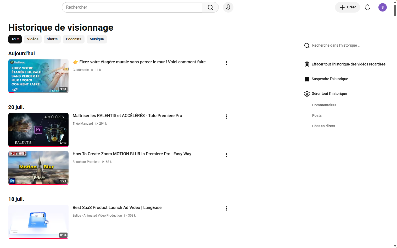This screenshot has height=248, width=397.
Task: Open the Motion Blur Effect thumbnail
Action: 38,168
